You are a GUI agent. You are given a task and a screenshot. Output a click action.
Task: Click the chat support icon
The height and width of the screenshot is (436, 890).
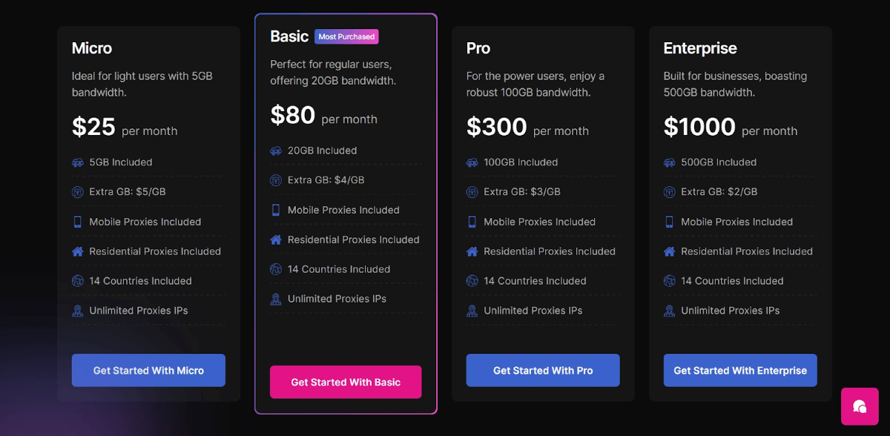tap(860, 406)
